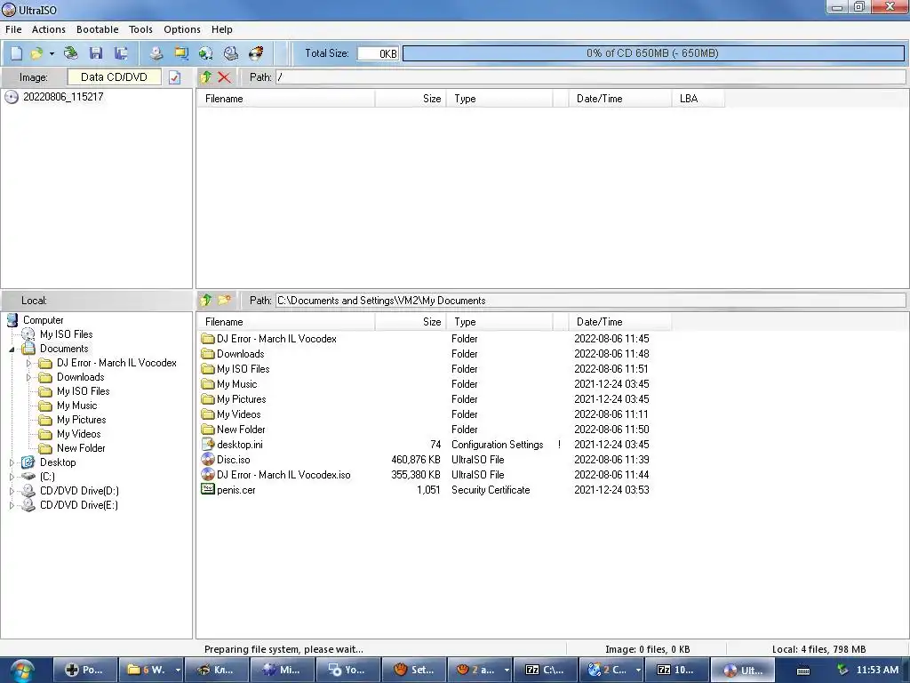
Task: Expand CD/DVD Drive(D:) node
Action: pos(12,491)
